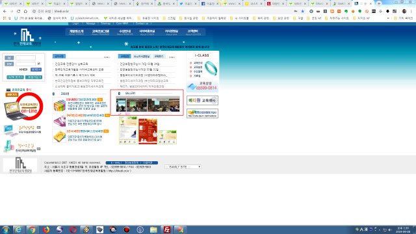This screenshot has width=416, height=234.
Task: Click the browser reload button
Action: click(x=18, y=12)
